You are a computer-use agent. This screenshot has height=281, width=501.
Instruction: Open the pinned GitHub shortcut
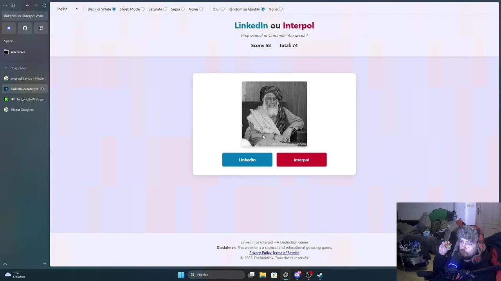[25, 28]
